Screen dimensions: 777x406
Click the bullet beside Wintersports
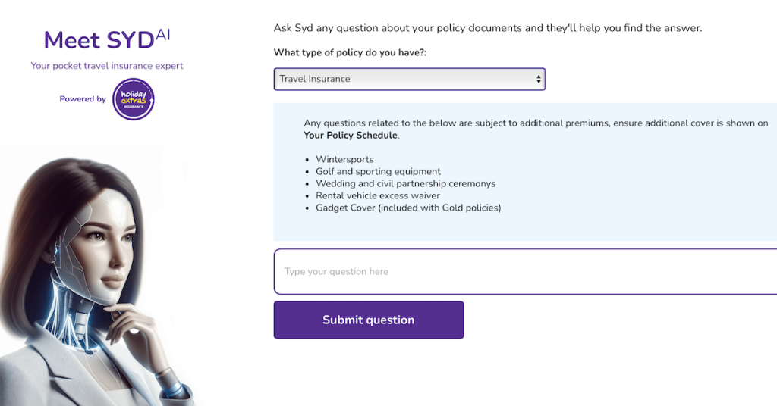coord(307,161)
